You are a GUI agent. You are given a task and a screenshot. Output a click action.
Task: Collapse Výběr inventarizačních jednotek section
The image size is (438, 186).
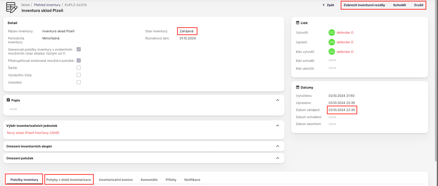click(277, 126)
